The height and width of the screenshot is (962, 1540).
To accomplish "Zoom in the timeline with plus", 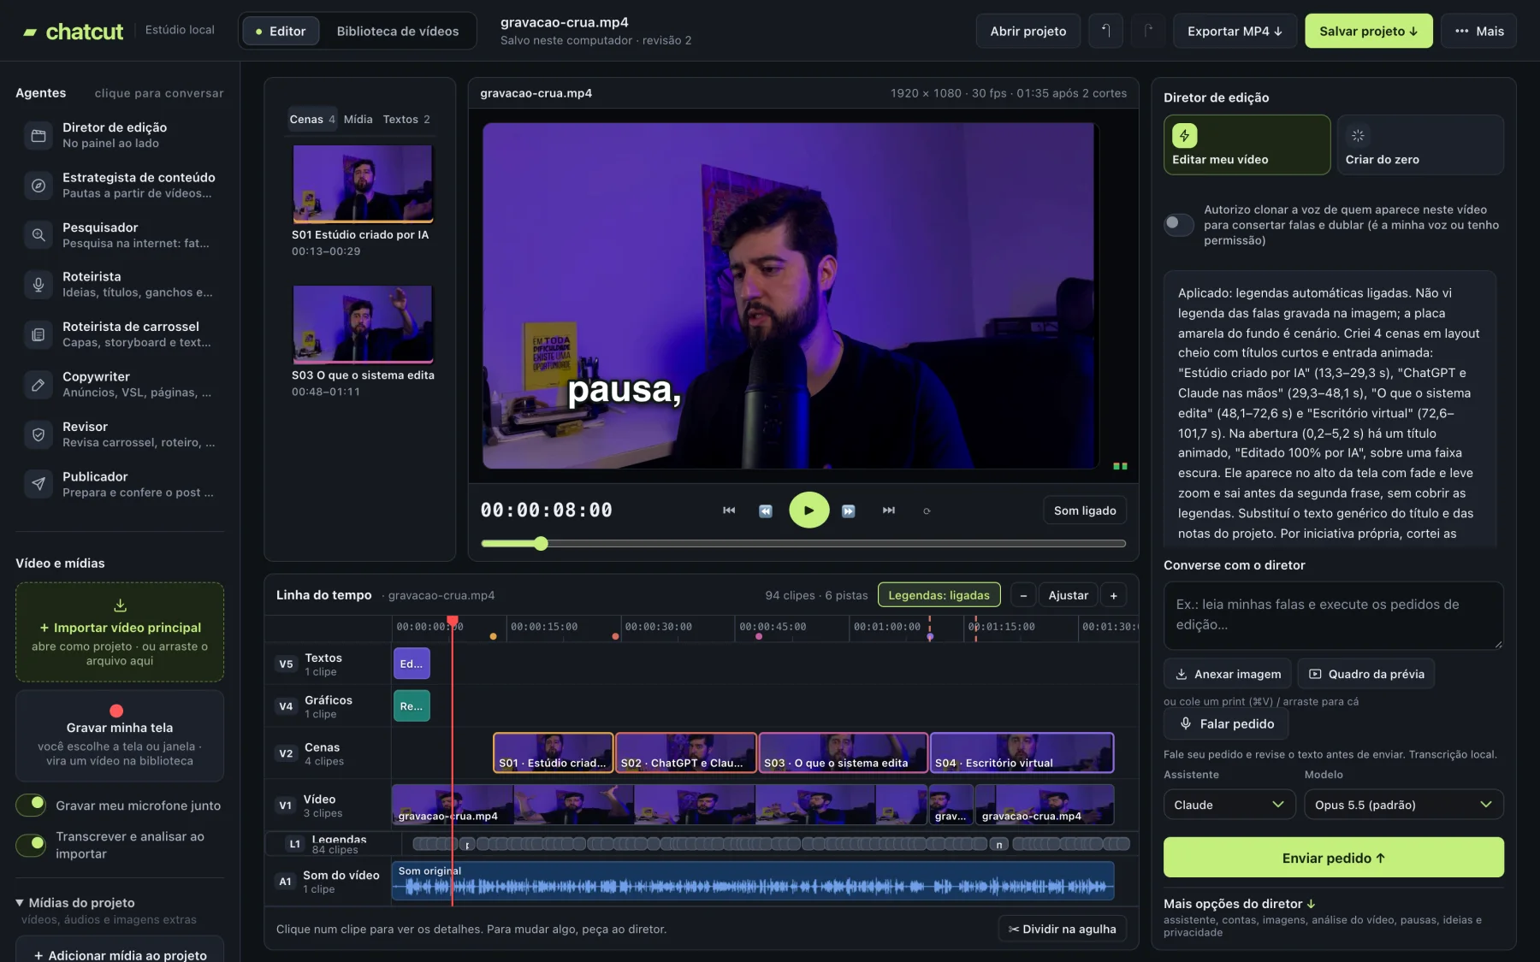I will point(1113,595).
